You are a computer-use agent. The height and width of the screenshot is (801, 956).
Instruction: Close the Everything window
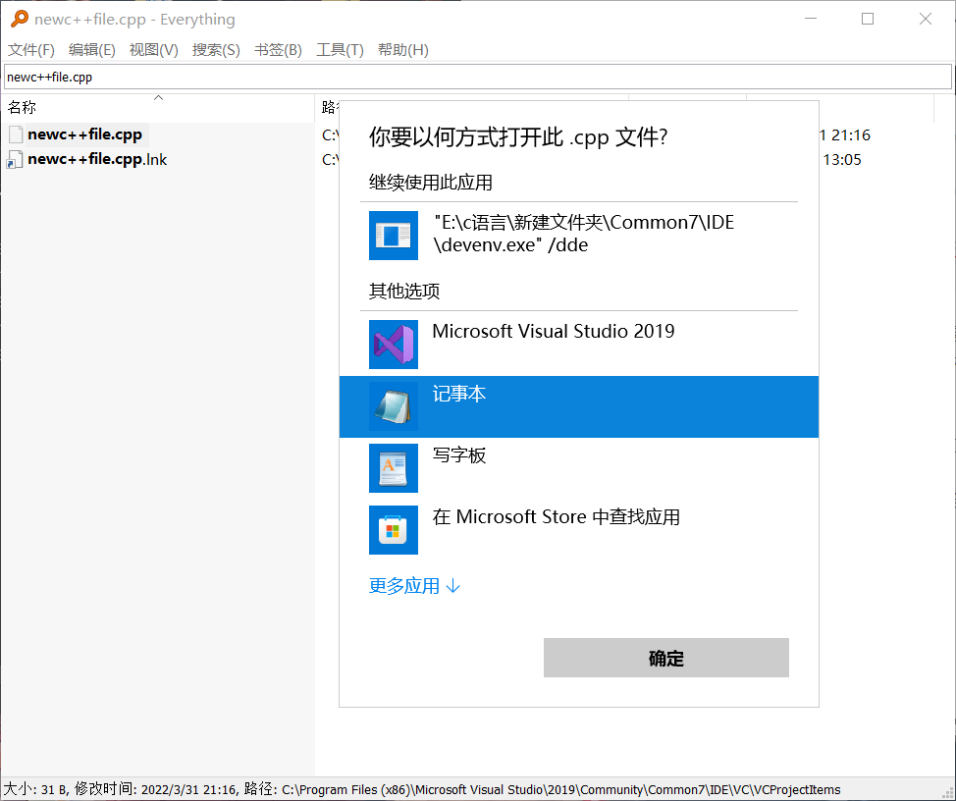(925, 19)
